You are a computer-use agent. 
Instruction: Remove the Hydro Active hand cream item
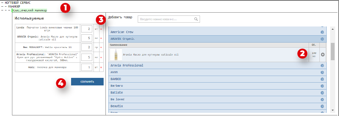click(x=101, y=58)
